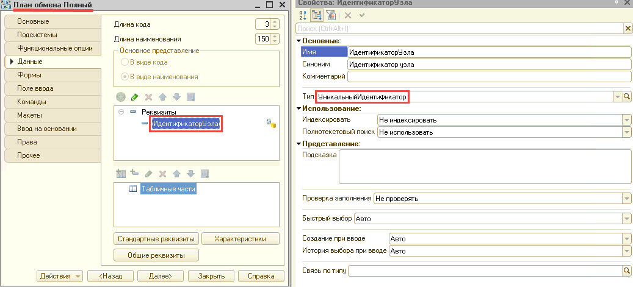The image size is (633, 287).
Task: Open type picker magnifier next to Тип
Action: click(627, 96)
